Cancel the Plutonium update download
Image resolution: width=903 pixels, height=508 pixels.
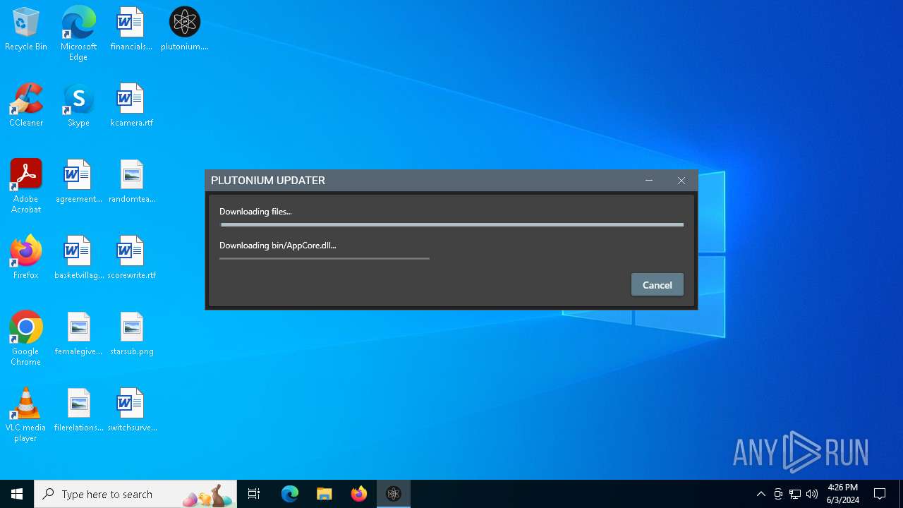(x=657, y=284)
